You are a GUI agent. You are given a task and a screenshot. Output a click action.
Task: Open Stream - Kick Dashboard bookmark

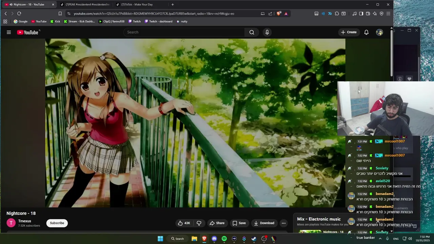79,21
